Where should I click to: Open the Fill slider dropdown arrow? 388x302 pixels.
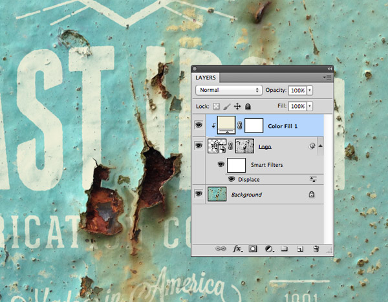click(310, 106)
